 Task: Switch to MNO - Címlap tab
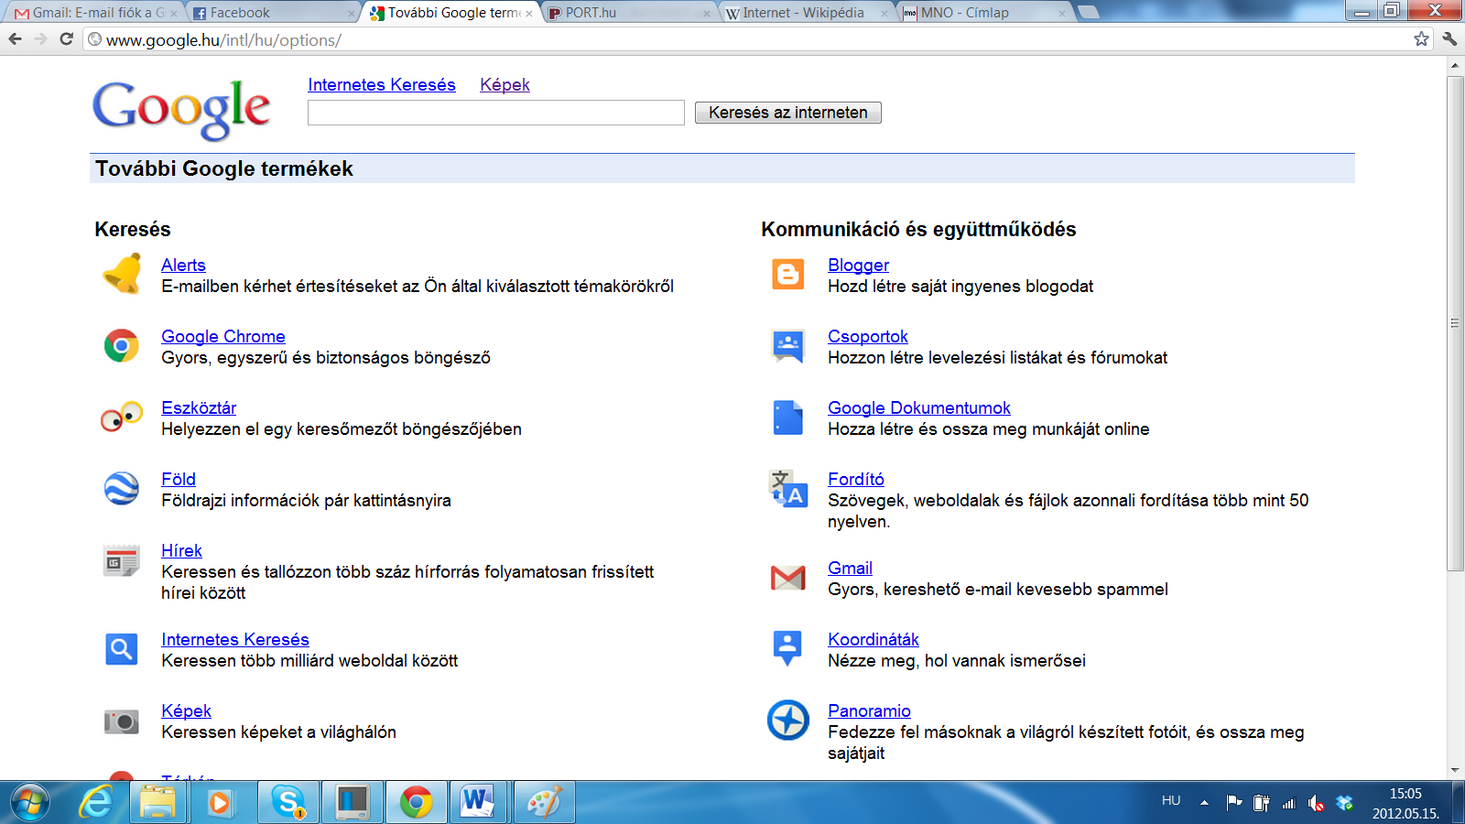point(982,13)
